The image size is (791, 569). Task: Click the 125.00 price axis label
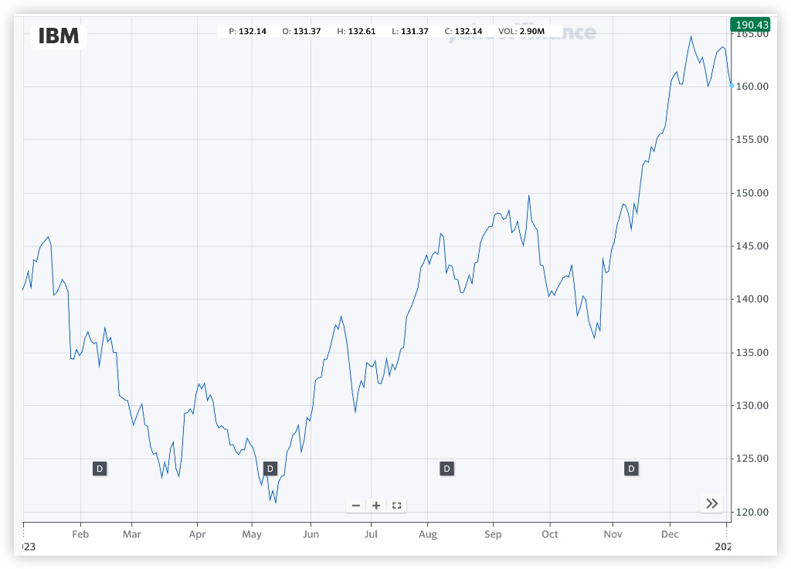pyautogui.click(x=752, y=459)
